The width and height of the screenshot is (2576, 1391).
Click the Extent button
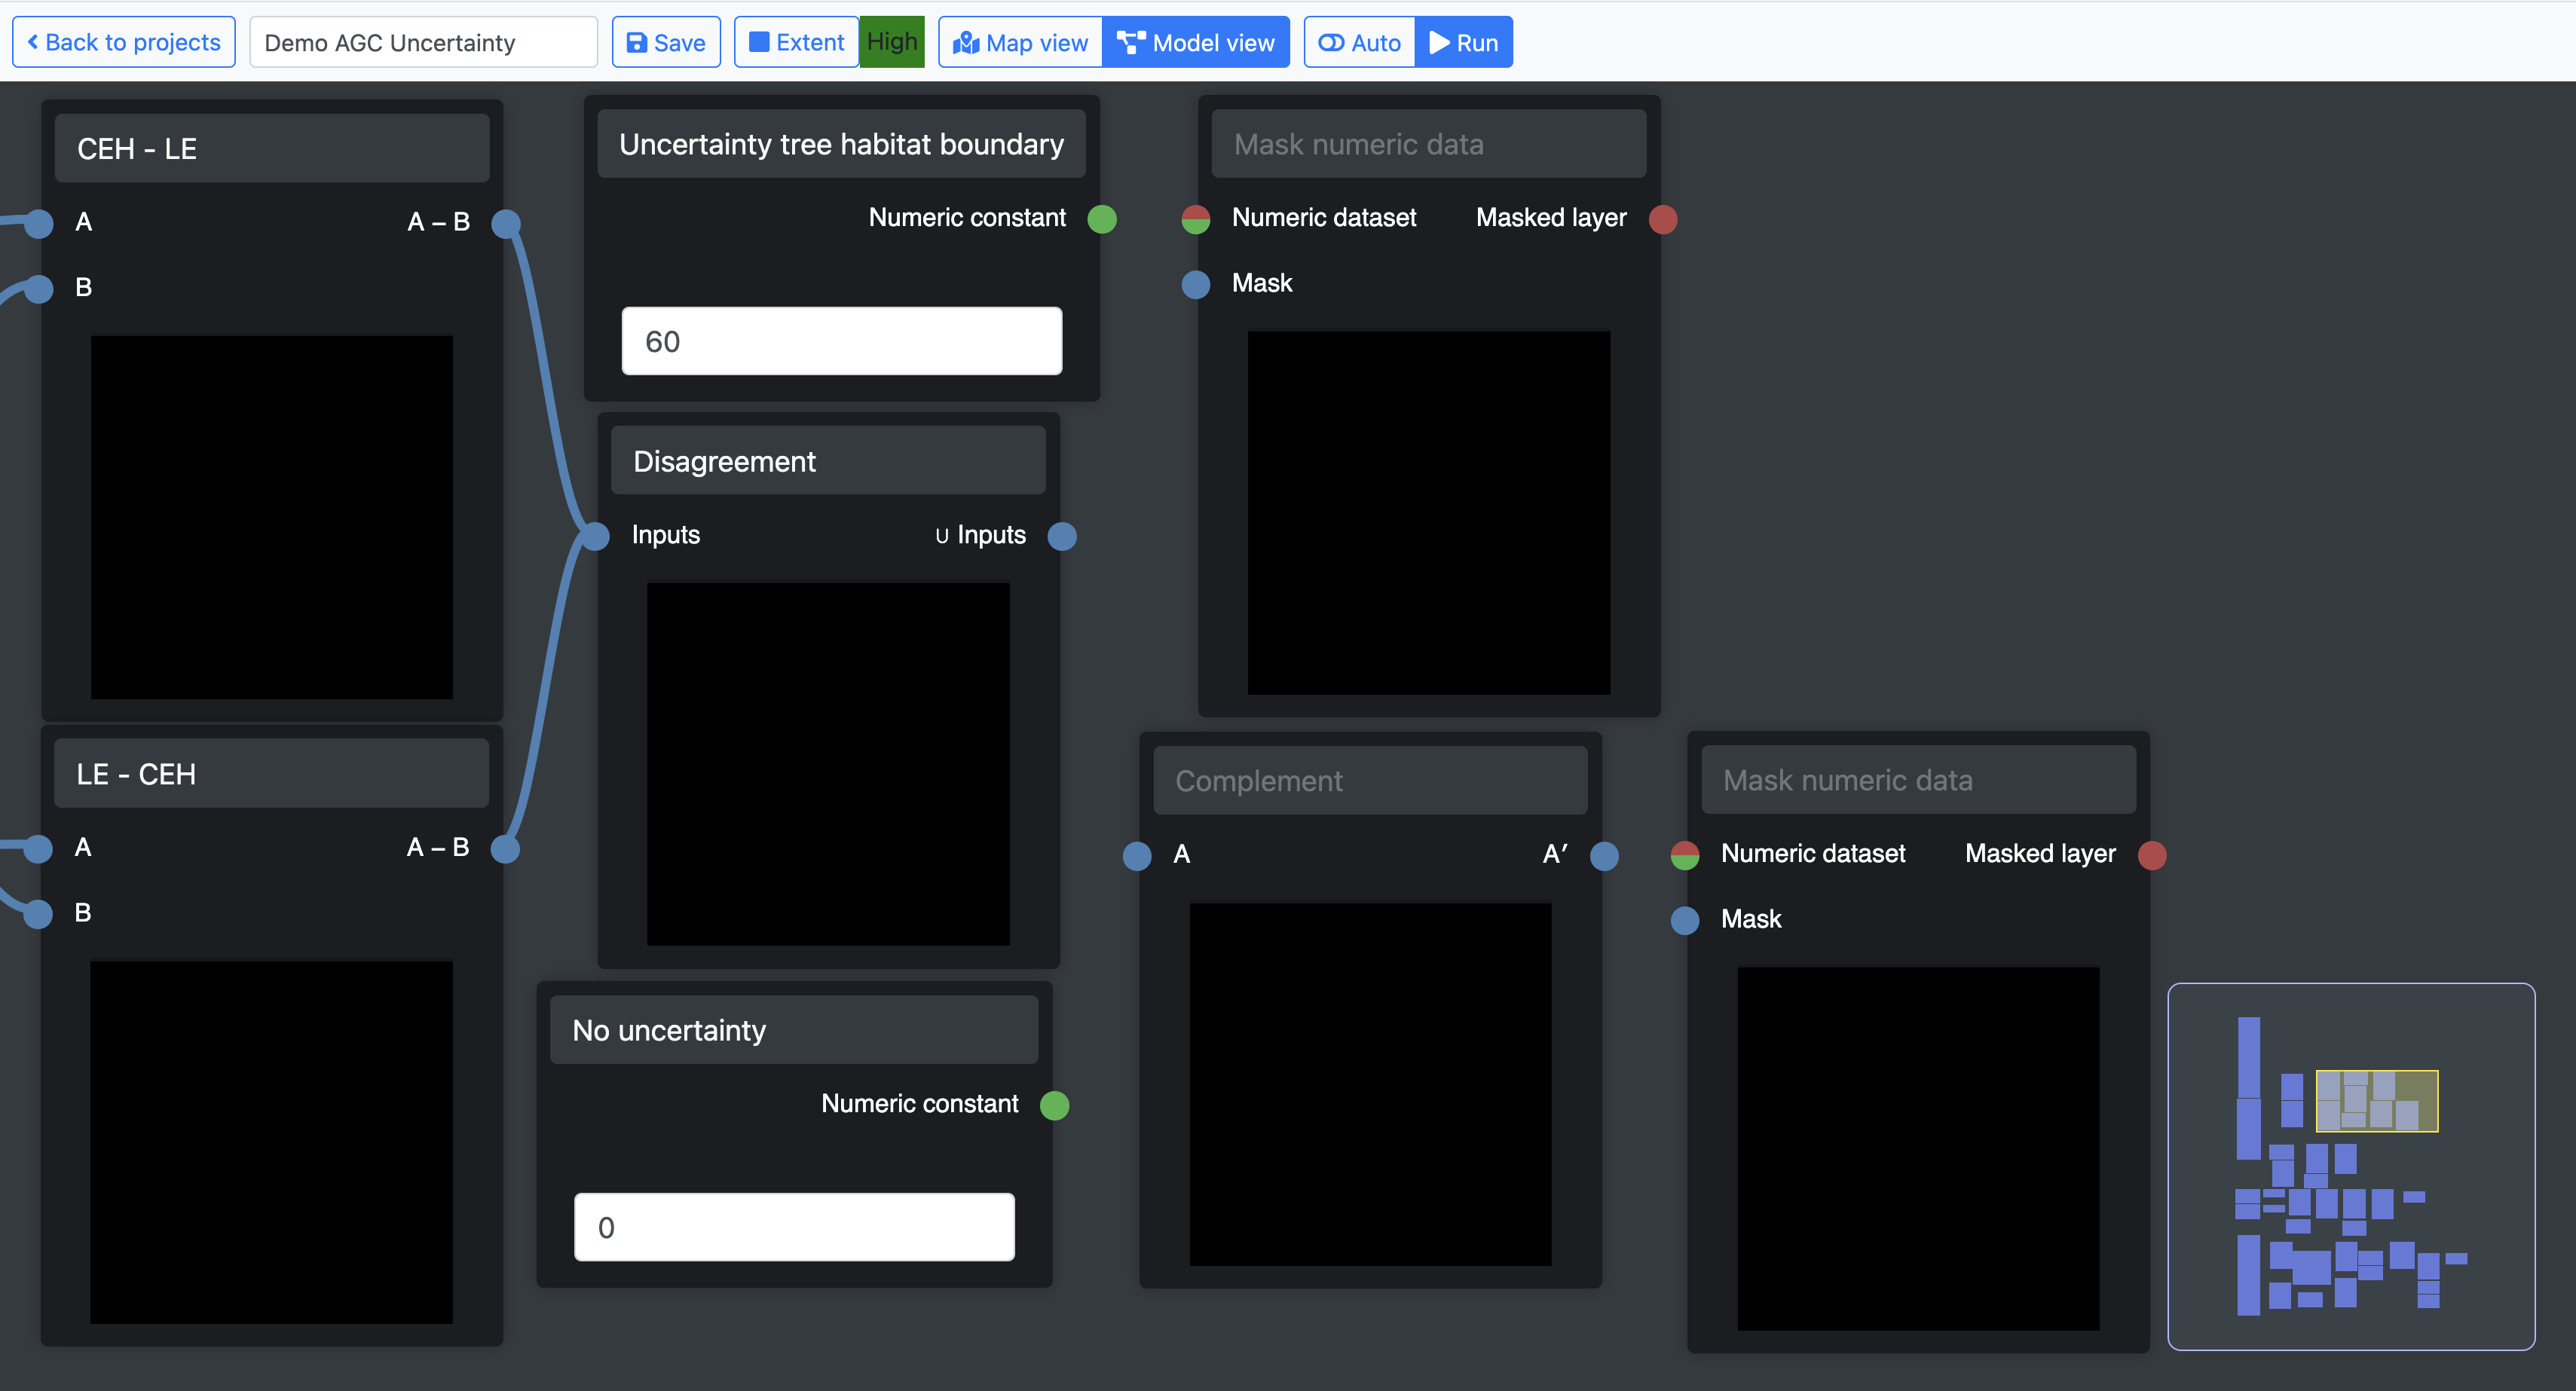coord(796,43)
